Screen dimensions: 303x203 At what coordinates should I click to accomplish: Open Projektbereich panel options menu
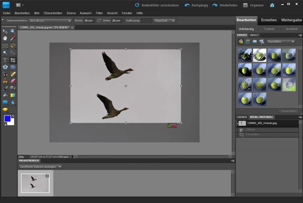[233, 161]
